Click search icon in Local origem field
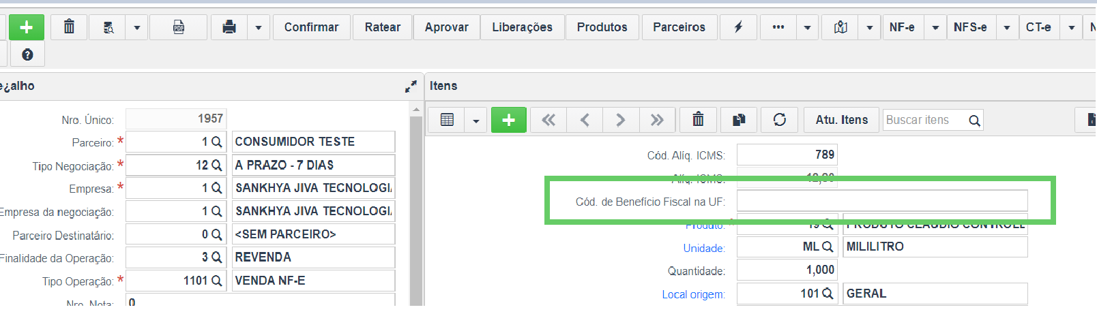Image resolution: width=1097 pixels, height=331 pixels. click(x=828, y=294)
